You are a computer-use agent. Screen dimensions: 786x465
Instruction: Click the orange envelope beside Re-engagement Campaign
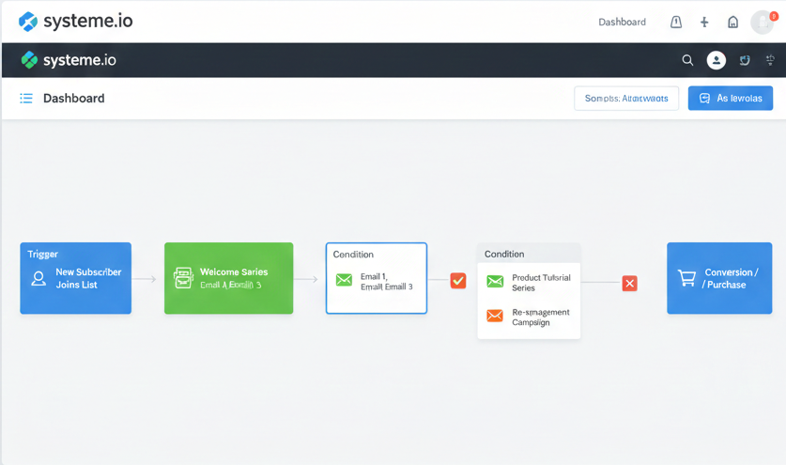[495, 316]
